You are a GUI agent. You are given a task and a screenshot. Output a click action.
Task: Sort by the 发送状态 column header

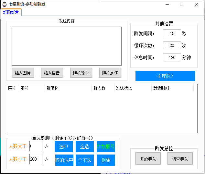pyautogui.click(x=133, y=88)
